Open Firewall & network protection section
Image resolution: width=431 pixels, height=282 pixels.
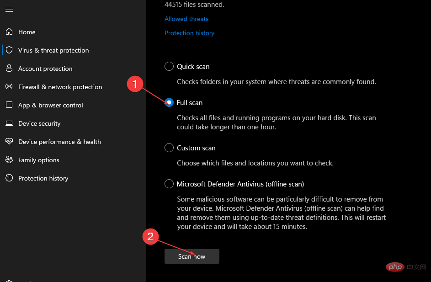click(x=60, y=87)
